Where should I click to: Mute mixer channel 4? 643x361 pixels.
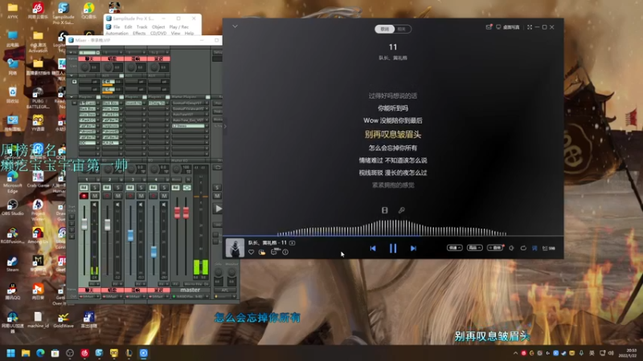pyautogui.click(x=164, y=196)
